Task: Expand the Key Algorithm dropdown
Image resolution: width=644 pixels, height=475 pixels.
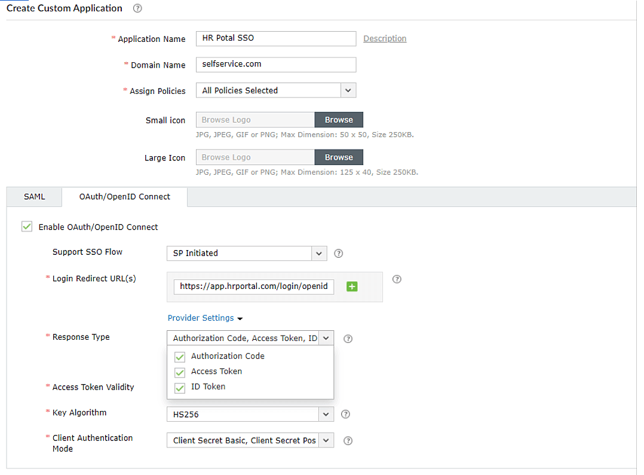Action: (326, 414)
